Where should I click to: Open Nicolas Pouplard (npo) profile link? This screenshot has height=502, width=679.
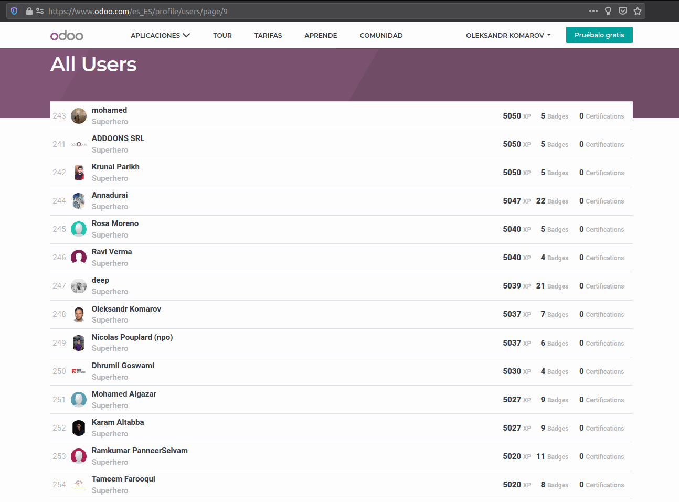132,337
